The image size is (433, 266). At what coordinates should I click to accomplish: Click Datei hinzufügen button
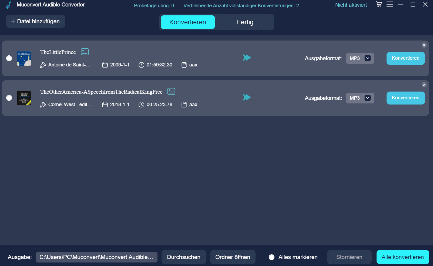point(35,21)
